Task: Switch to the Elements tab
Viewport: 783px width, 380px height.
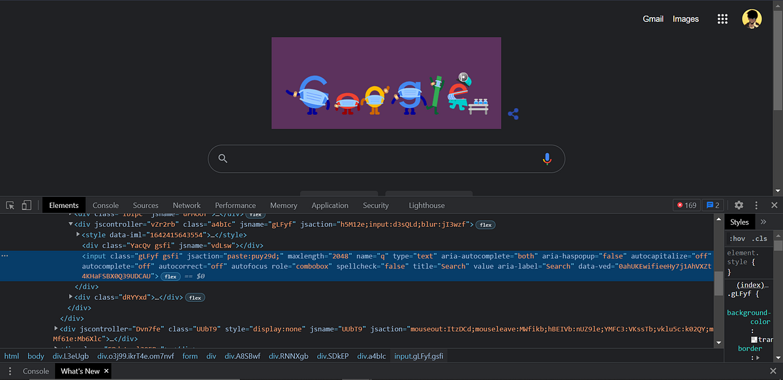Action: [63, 205]
